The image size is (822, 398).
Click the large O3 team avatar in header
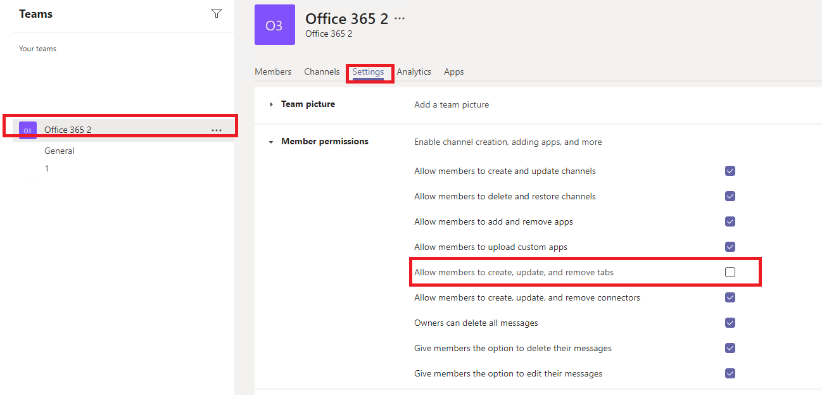click(x=274, y=25)
